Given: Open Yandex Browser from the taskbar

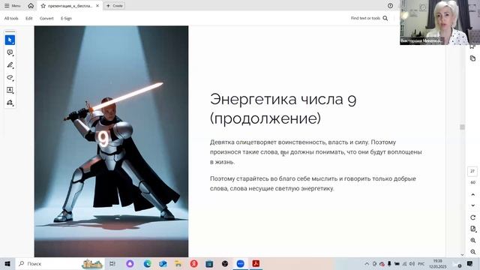Looking at the screenshot, I should tap(193, 263).
